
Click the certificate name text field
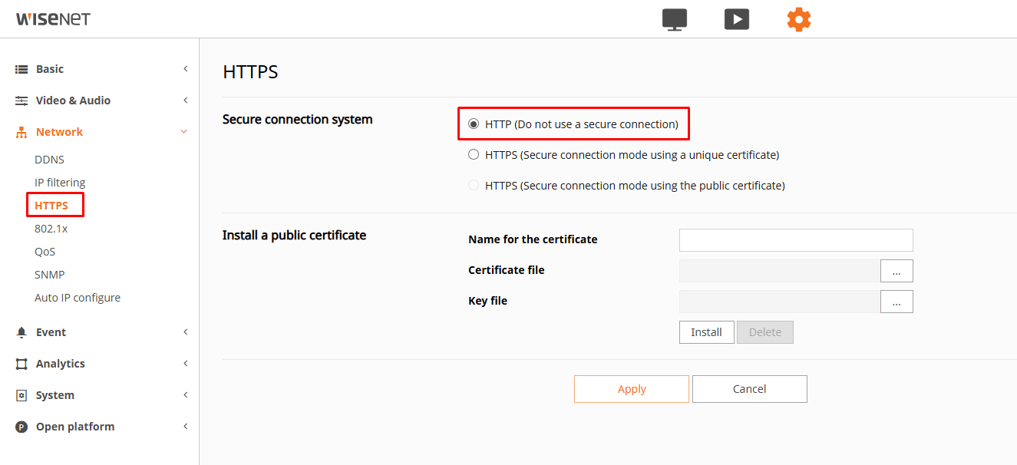tap(796, 240)
